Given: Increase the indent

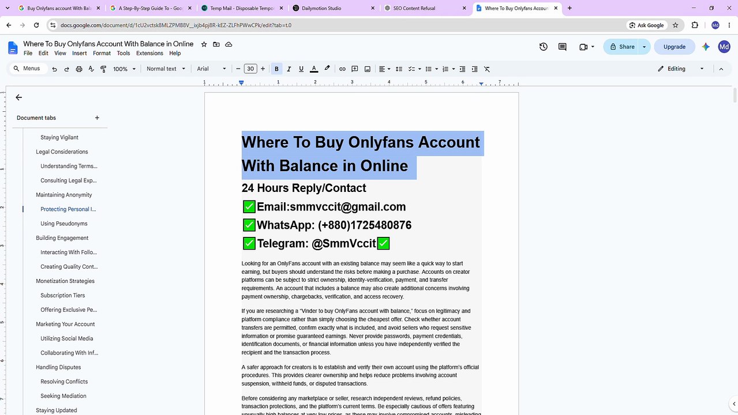Looking at the screenshot, I should [x=474, y=69].
